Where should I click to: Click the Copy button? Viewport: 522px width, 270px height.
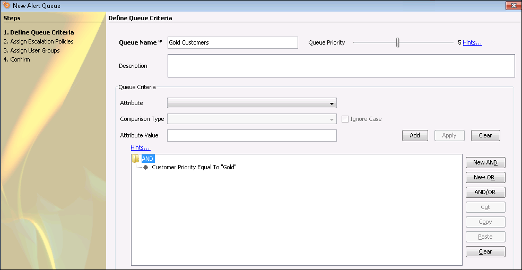pyautogui.click(x=485, y=222)
